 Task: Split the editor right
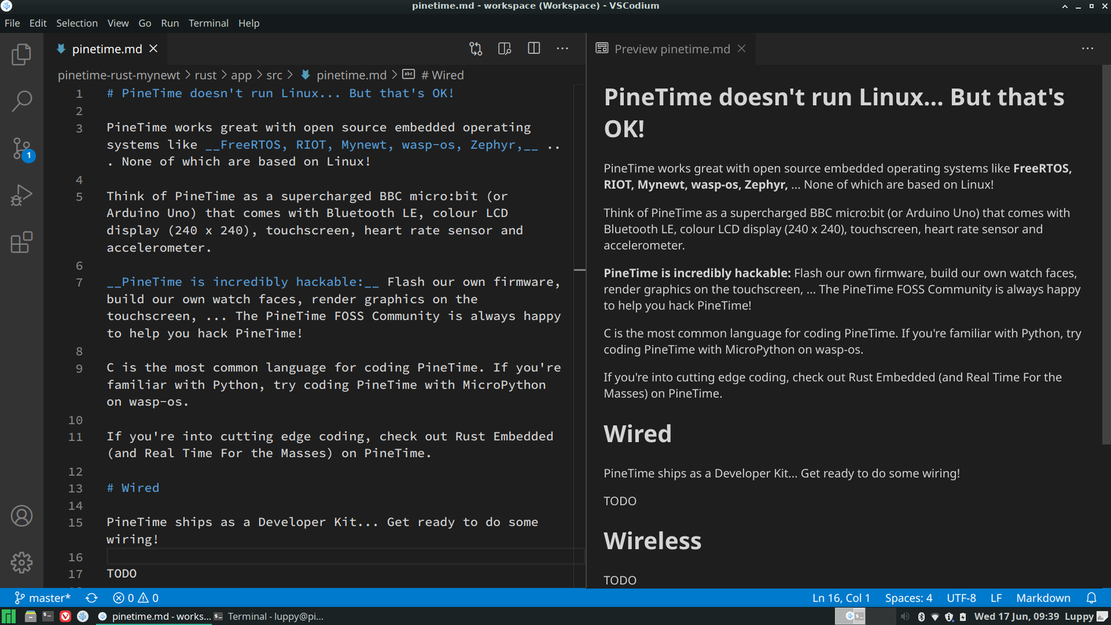click(x=534, y=49)
